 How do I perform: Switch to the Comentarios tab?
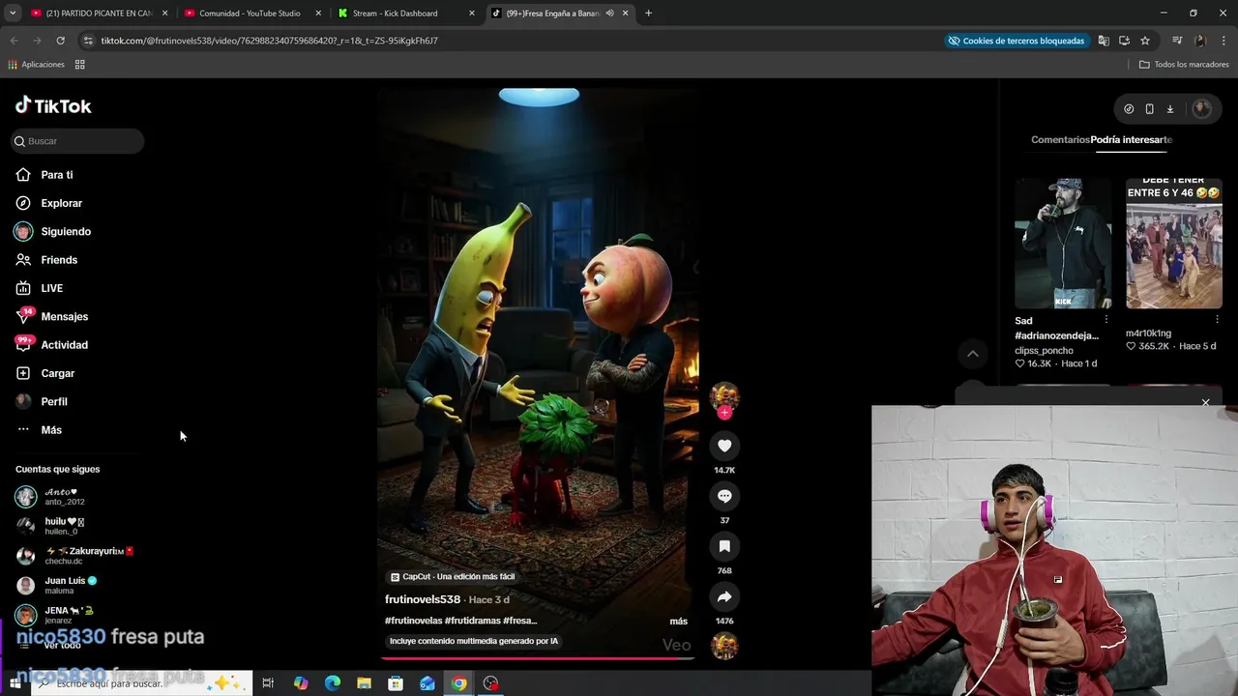(x=1060, y=140)
